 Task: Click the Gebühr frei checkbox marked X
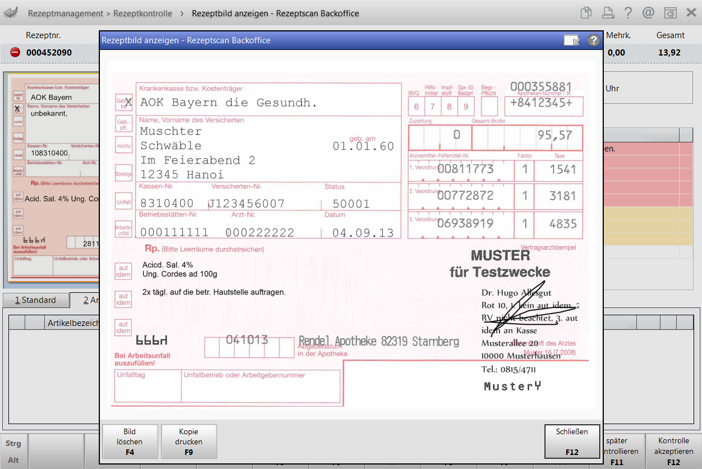(x=124, y=102)
